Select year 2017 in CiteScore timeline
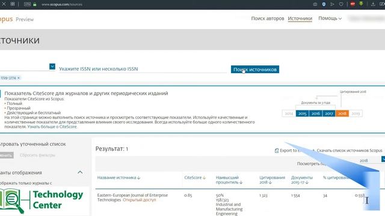 click(329, 113)
